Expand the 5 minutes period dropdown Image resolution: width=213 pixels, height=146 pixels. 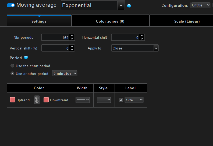(x=65, y=73)
